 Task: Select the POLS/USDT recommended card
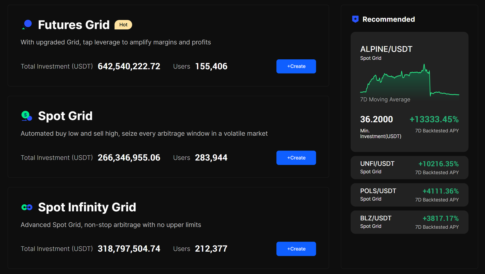click(x=409, y=195)
